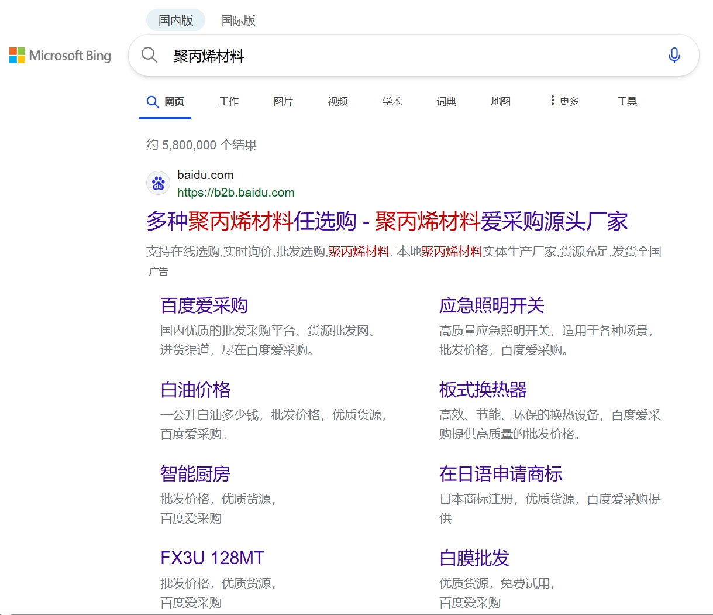The height and width of the screenshot is (615, 713).
Task: Click the microphone icon for voice search
Action: 674,55
